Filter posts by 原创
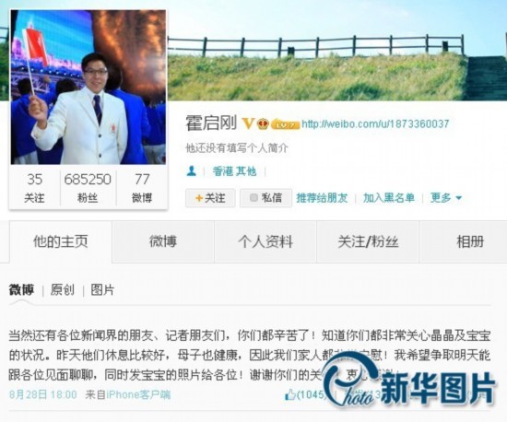507x422 pixels. (62, 290)
